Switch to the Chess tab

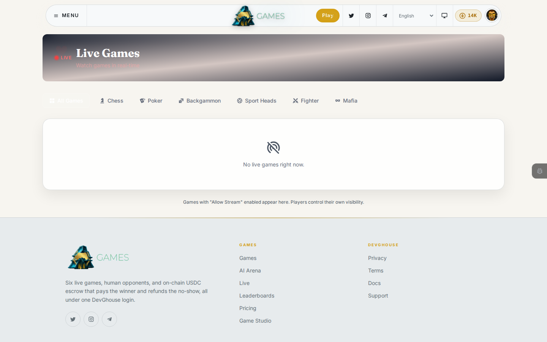pos(112,101)
